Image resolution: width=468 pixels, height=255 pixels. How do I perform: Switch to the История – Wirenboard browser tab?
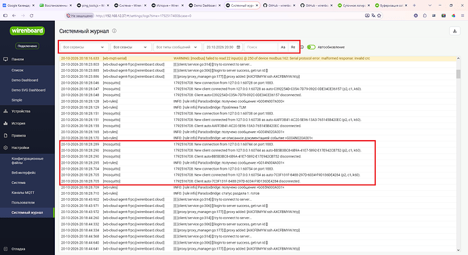[x=168, y=5]
